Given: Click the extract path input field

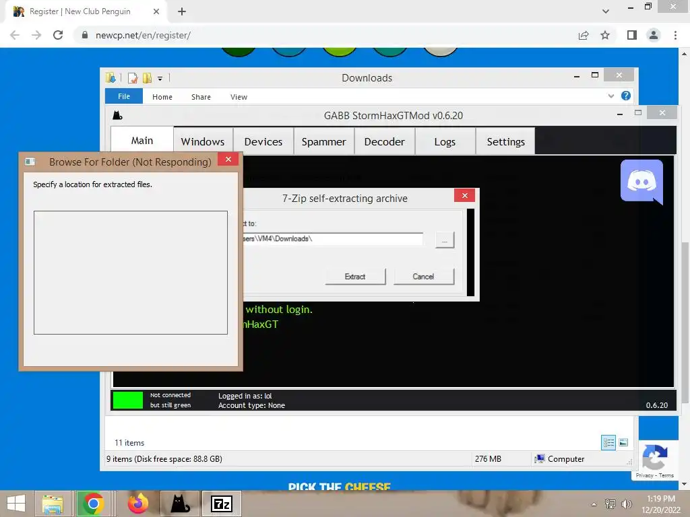Looking at the screenshot, I should [333, 239].
